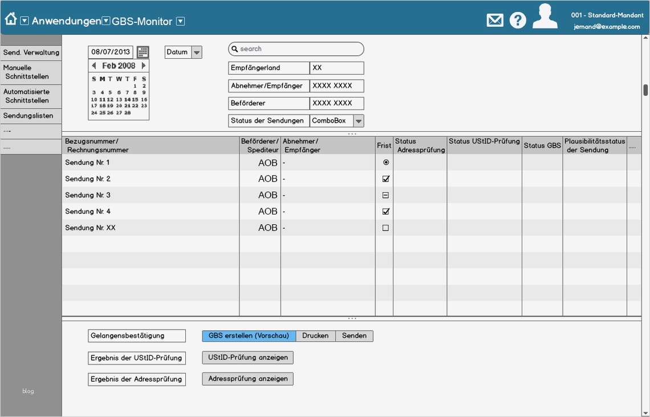650x417 pixels.
Task: Go to previous month in calendar
Action: coord(94,66)
